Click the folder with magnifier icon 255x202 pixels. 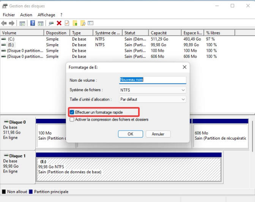click(83, 23)
